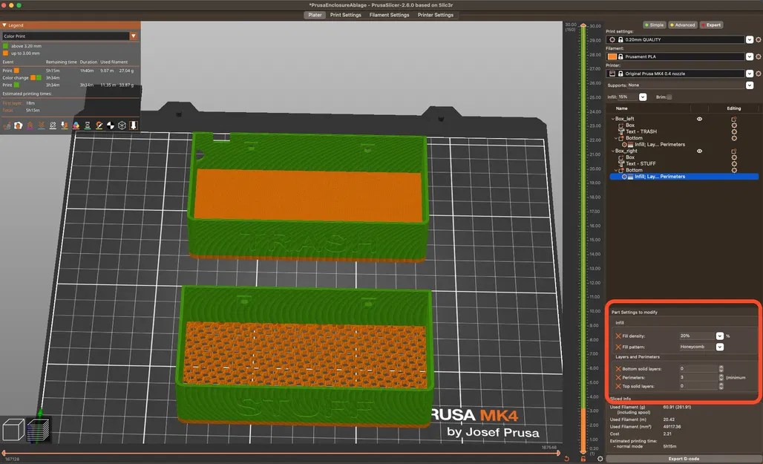This screenshot has height=464, width=763.
Task: Open the Supports dropdown
Action: coord(750,85)
